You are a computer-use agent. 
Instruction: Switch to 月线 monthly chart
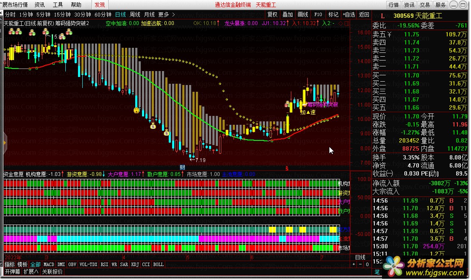[x=149, y=14]
